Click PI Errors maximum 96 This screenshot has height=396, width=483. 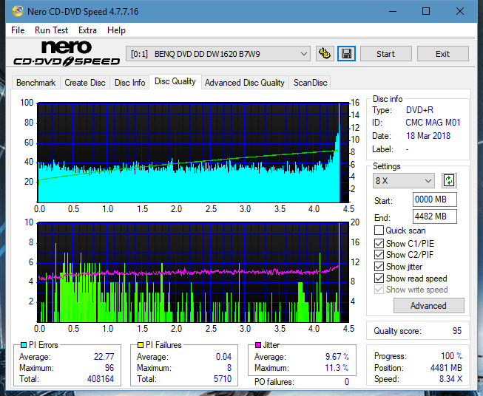(109, 368)
